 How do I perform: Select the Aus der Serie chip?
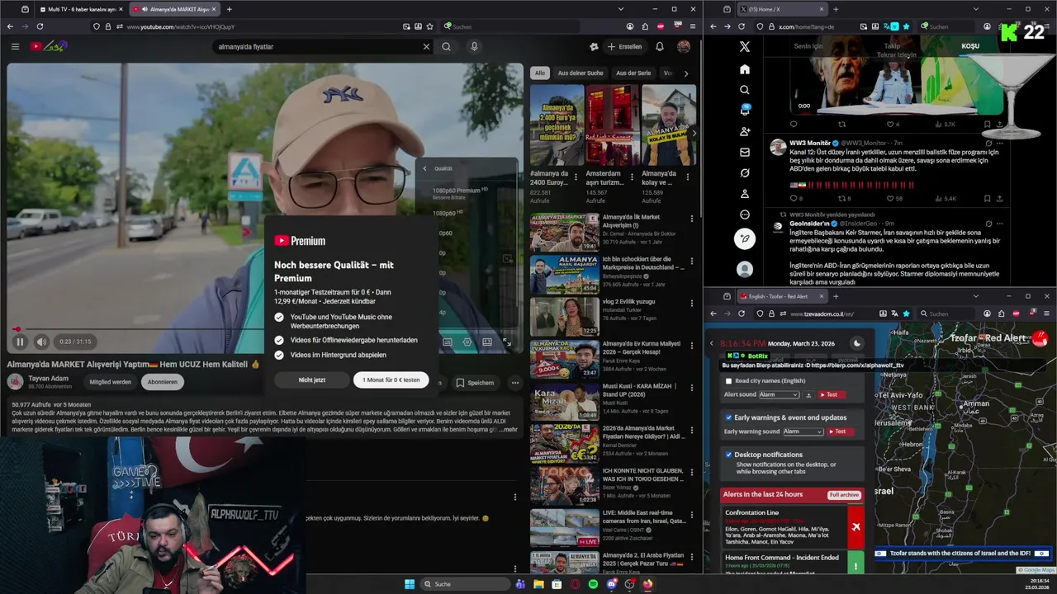point(633,73)
